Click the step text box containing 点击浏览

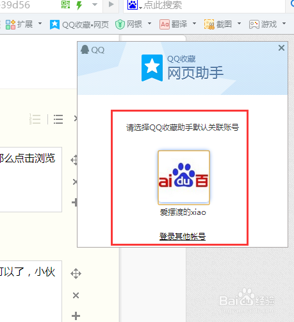[31, 180]
